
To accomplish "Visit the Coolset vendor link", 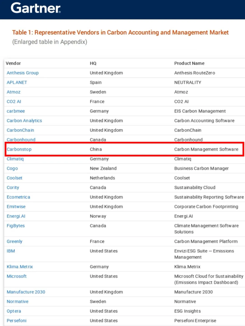I will (x=14, y=178).
